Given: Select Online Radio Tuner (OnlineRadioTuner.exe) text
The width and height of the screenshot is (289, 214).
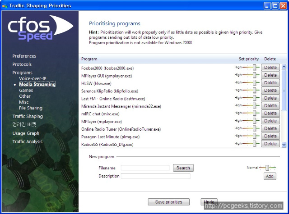Looking at the screenshot, I should coord(121,129).
